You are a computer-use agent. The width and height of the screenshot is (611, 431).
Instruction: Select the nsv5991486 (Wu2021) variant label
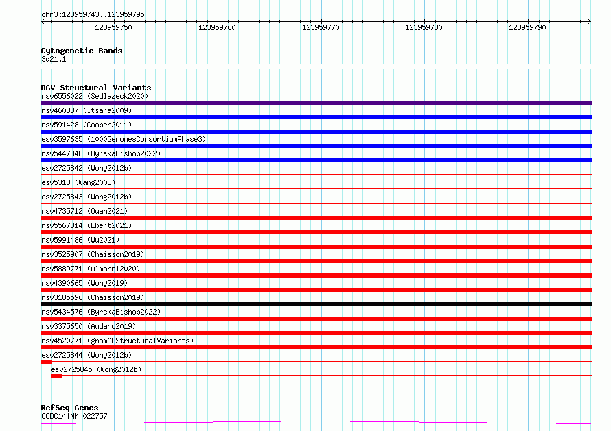(80, 240)
